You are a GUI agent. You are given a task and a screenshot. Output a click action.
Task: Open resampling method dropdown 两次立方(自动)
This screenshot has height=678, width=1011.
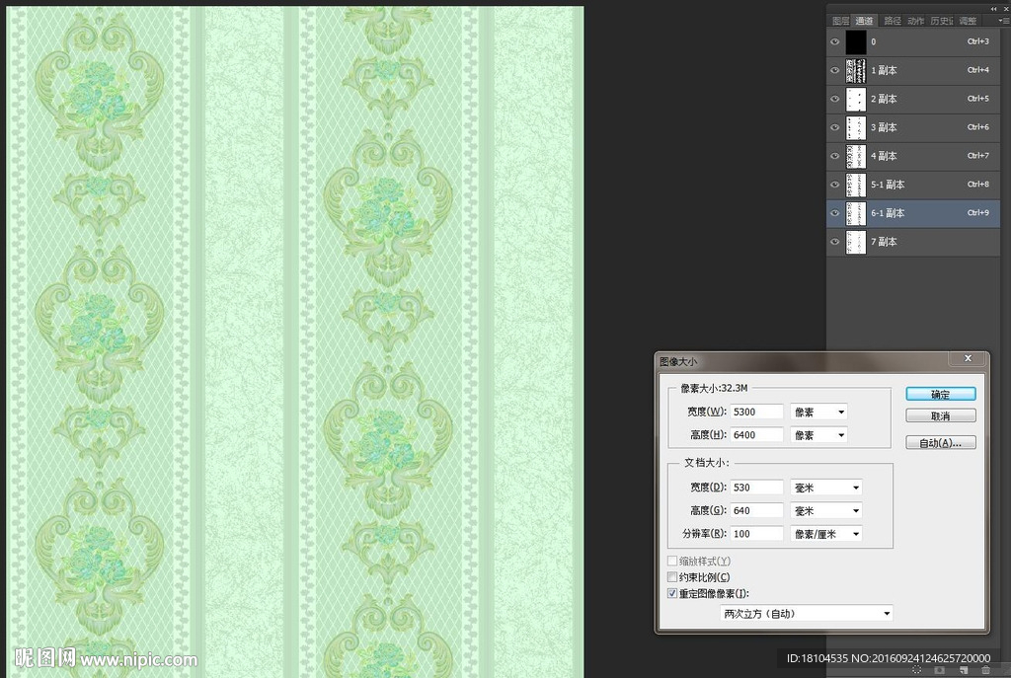806,614
